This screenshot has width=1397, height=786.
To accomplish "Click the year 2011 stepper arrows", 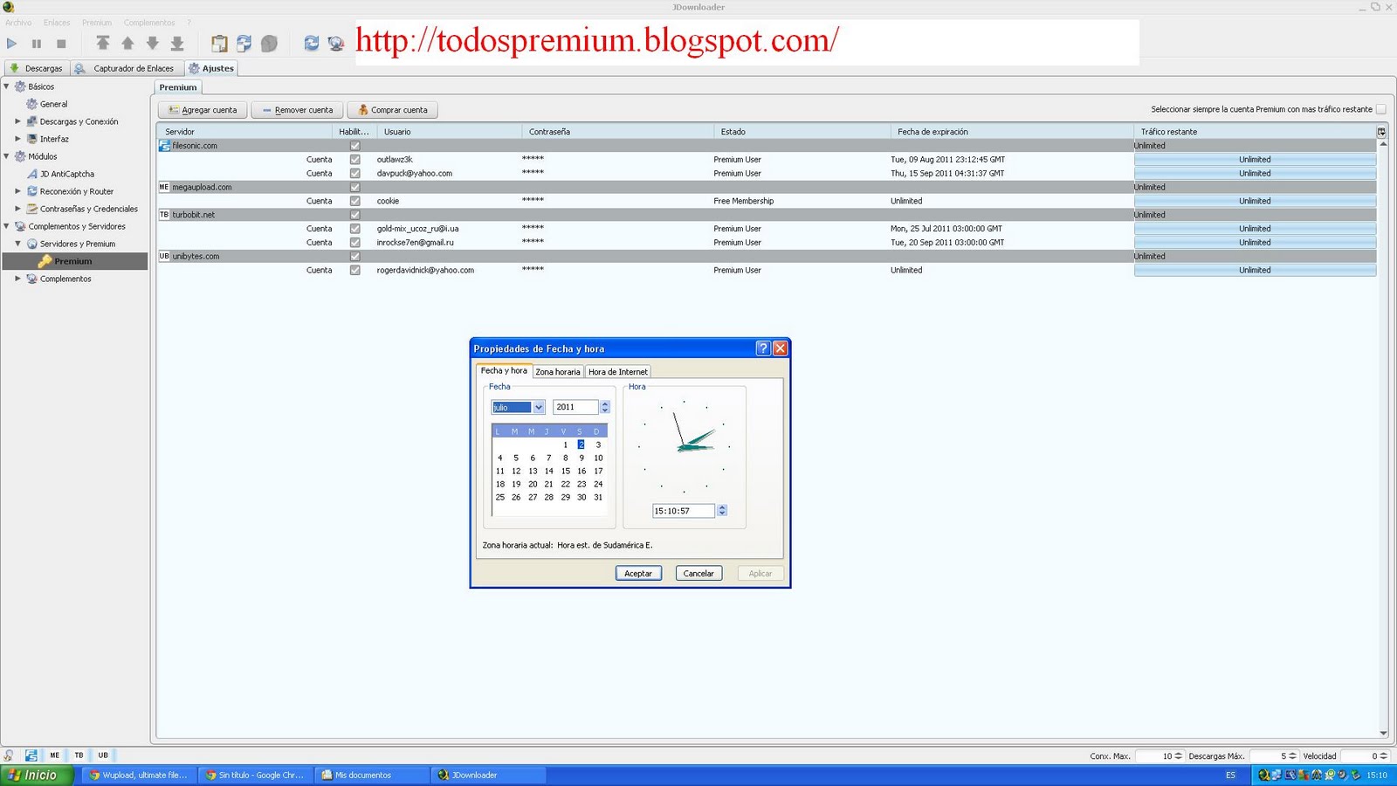I will tap(605, 407).
